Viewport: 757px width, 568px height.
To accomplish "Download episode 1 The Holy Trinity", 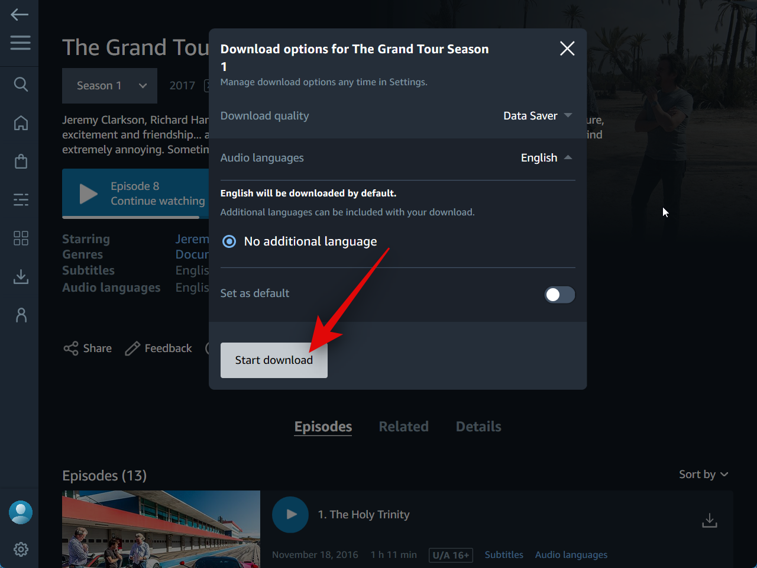I will point(709,520).
